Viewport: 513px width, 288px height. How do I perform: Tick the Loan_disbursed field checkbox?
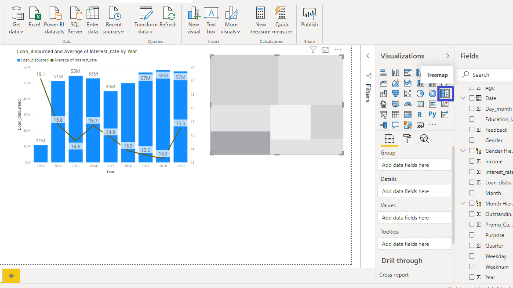pos(471,182)
